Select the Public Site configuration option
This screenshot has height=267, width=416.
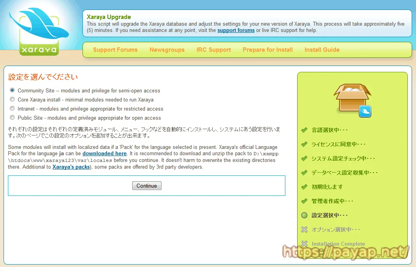(x=12, y=117)
